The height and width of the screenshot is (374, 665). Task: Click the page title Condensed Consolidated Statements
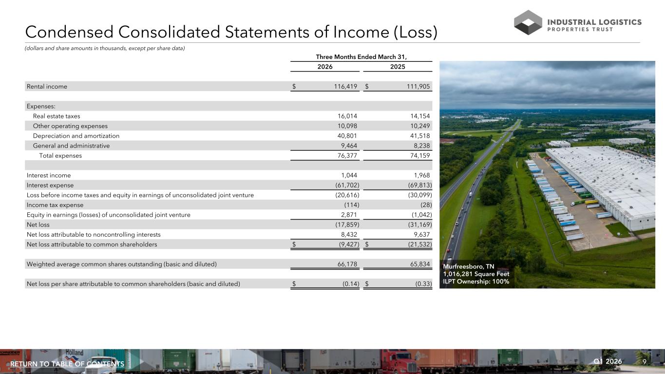click(x=231, y=32)
